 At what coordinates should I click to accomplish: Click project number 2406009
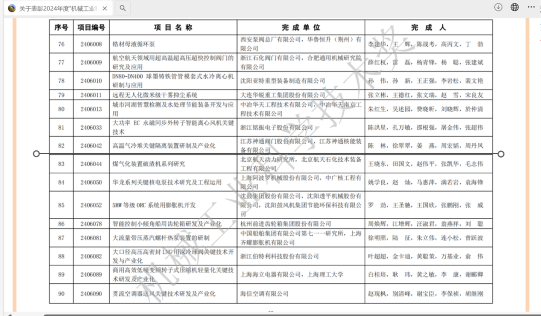[91, 63]
